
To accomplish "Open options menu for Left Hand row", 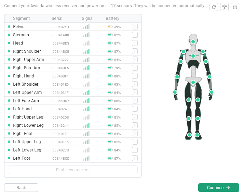I will [135, 109].
